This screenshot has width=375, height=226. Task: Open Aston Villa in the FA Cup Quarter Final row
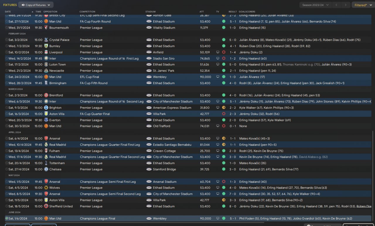(57, 114)
